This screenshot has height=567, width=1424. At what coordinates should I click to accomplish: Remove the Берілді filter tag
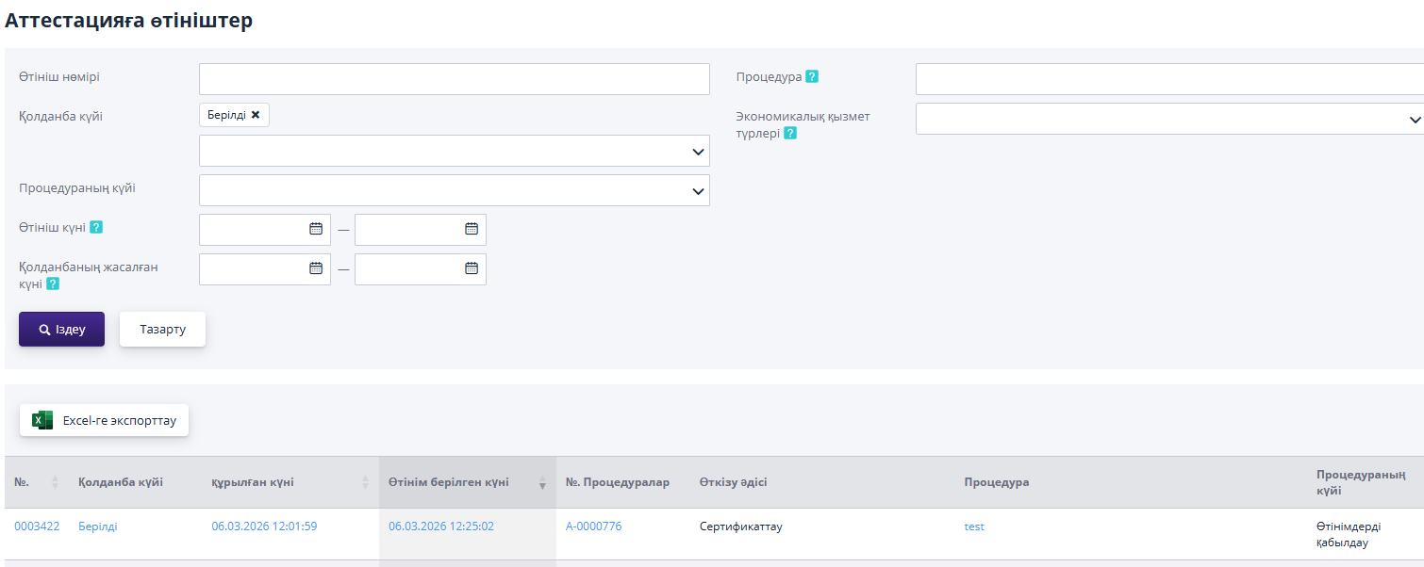click(256, 115)
